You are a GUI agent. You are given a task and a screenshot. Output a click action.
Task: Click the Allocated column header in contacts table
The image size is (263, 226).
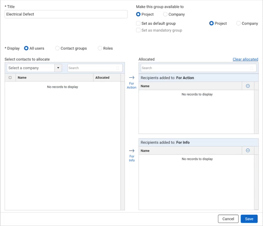107,78
